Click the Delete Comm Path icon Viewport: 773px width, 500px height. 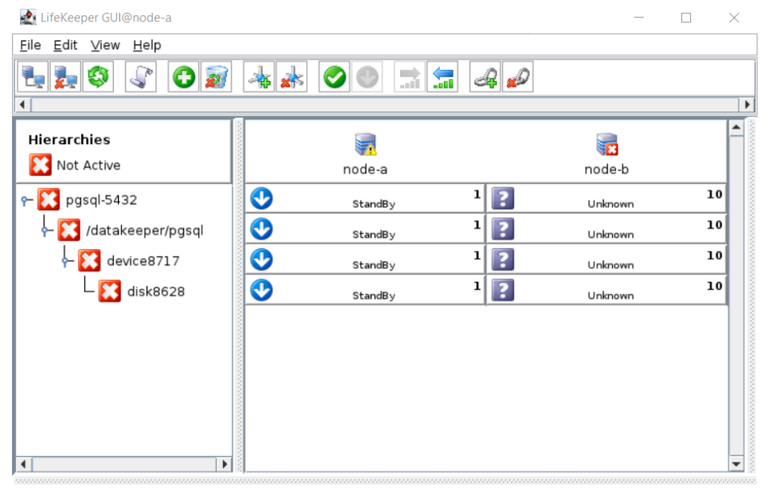[292, 77]
